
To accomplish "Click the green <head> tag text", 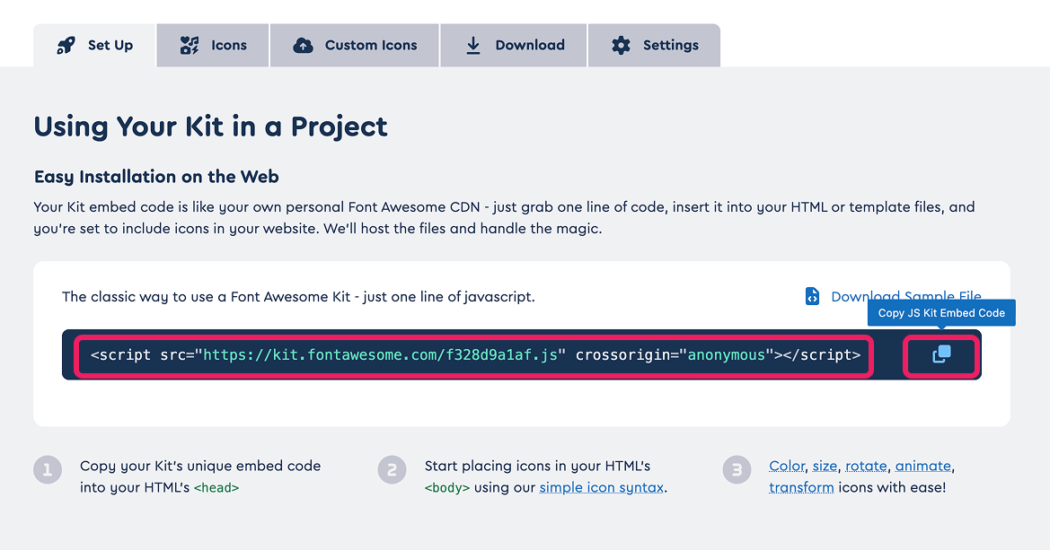I will 216,488.
